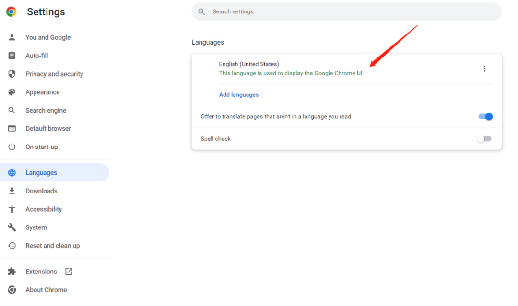Click the Add languages link
Viewport: 518px width, 306px height.
point(239,95)
